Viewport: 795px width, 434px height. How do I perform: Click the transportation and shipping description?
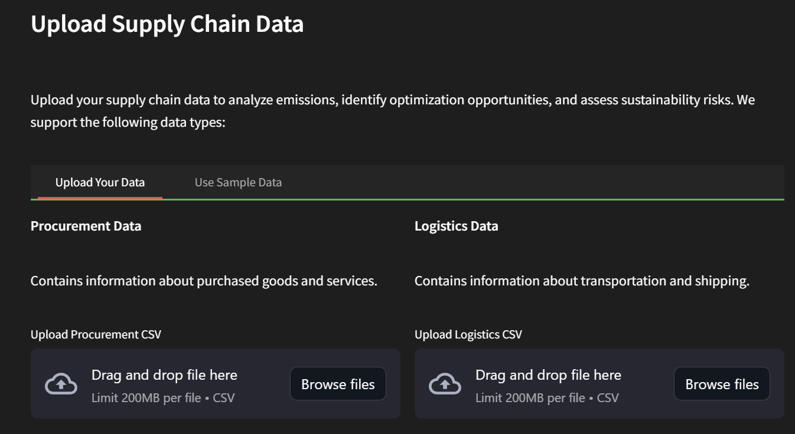coord(582,281)
